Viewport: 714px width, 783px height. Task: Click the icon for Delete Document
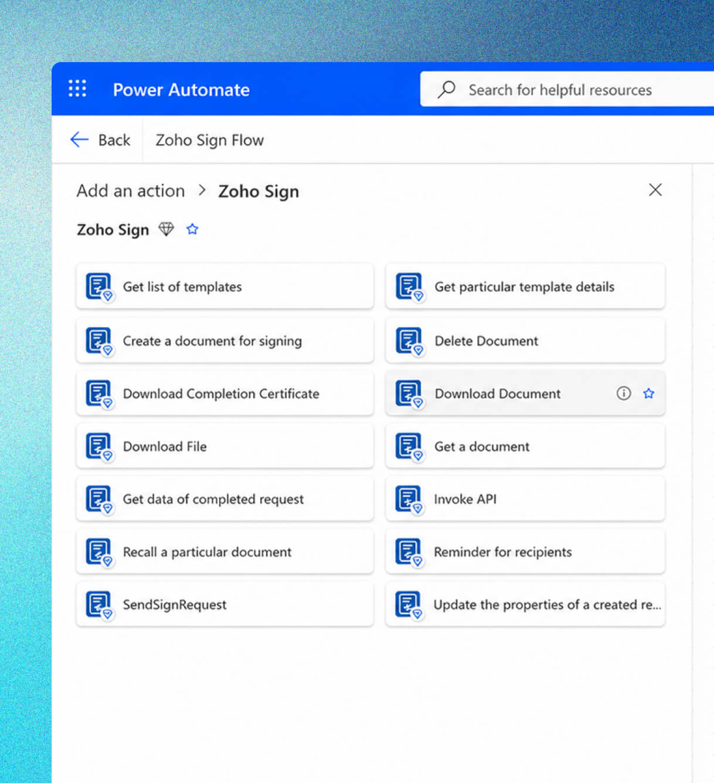(x=409, y=341)
